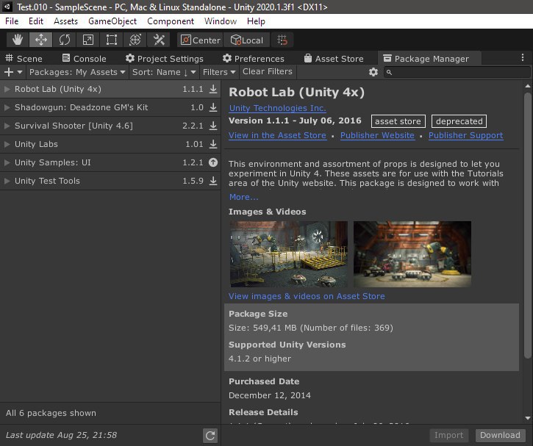Open Unity Technologies Inc. publisher link
Image resolution: width=533 pixels, height=446 pixels.
277,108
